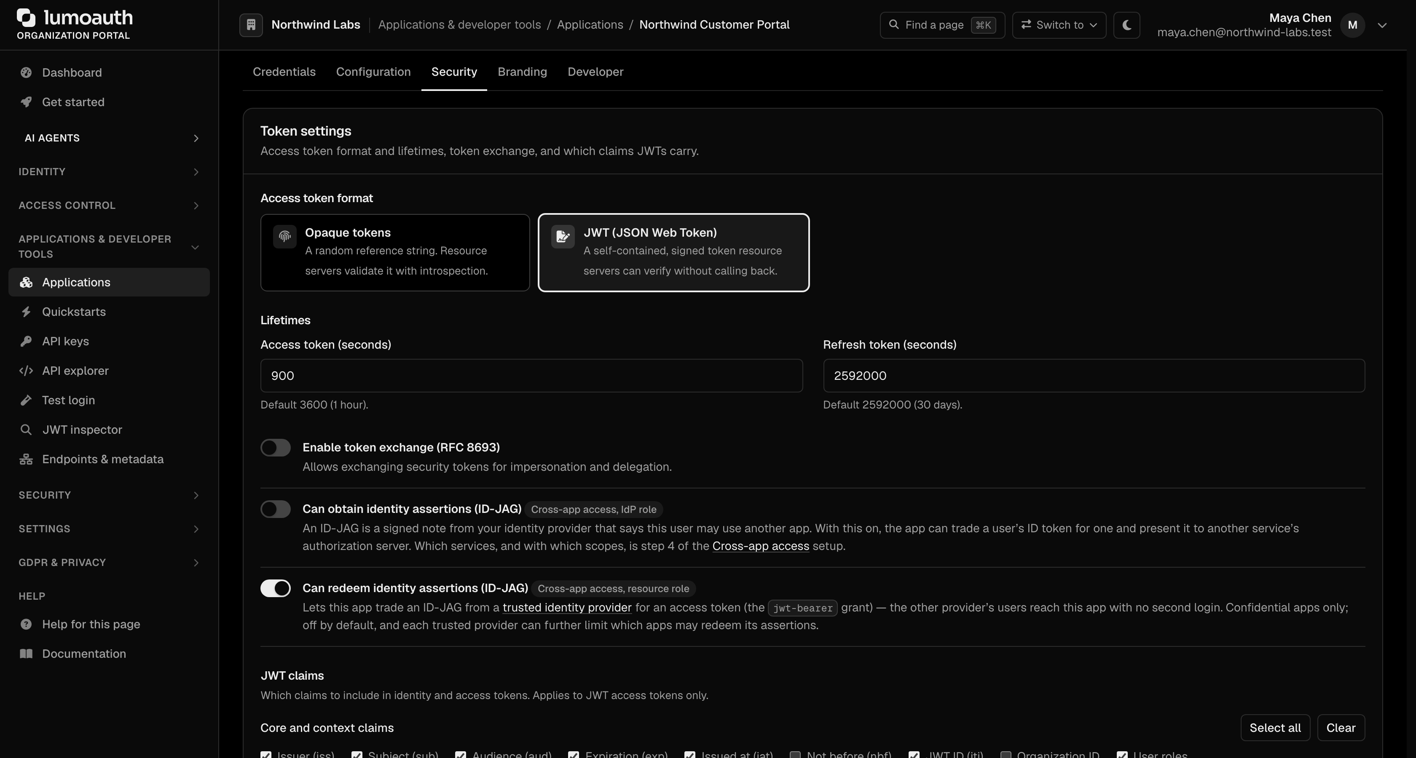Click the JWT signed document icon

tap(563, 237)
